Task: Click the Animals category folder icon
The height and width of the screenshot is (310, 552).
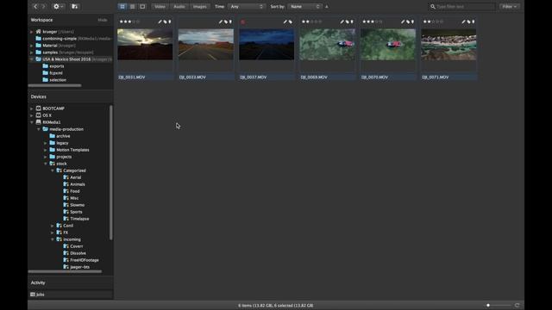Action: 66,184
